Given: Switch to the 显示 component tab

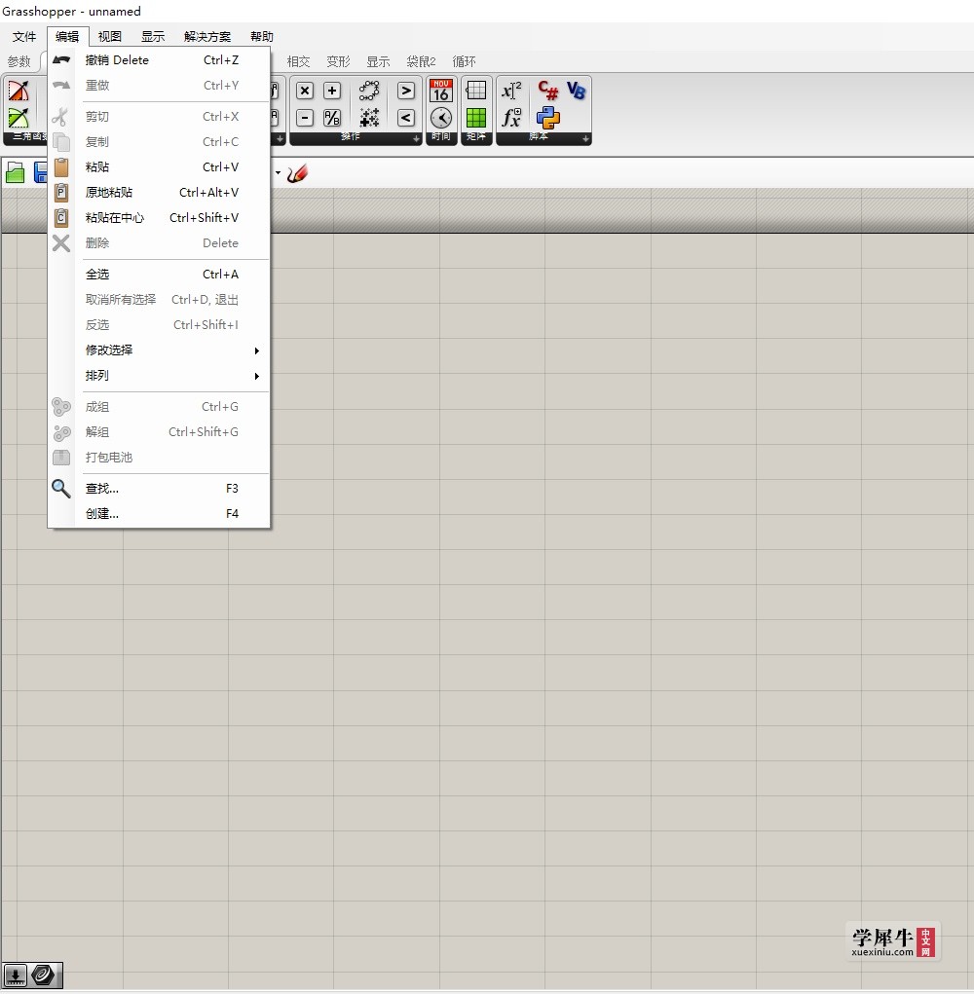Looking at the screenshot, I should coord(378,61).
